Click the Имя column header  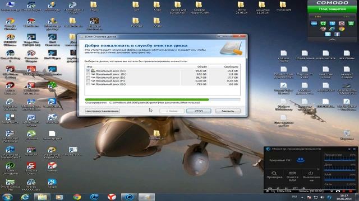(89, 67)
